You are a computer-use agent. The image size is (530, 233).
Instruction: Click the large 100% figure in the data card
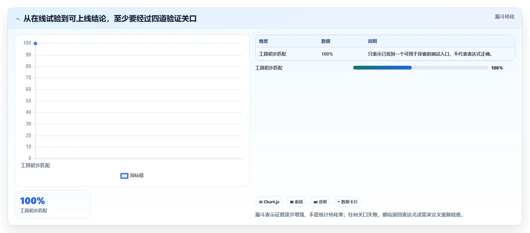click(32, 201)
